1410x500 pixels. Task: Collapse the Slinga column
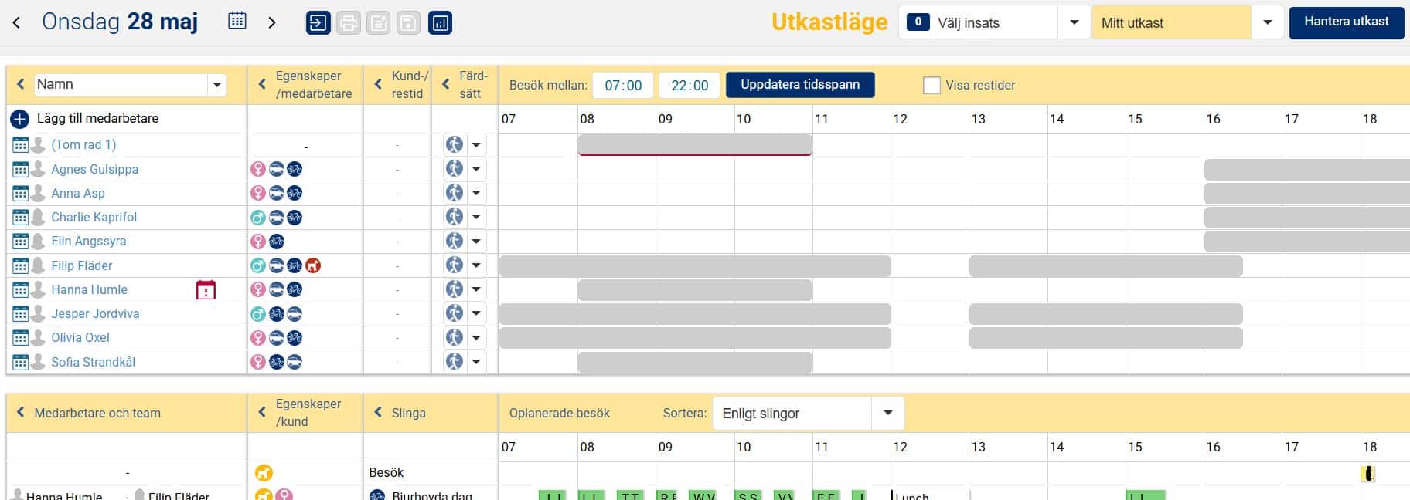coord(378,413)
